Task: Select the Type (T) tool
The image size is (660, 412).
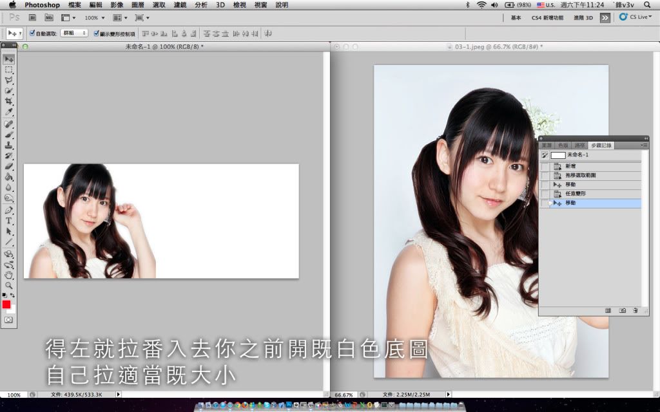Action: (x=9, y=221)
